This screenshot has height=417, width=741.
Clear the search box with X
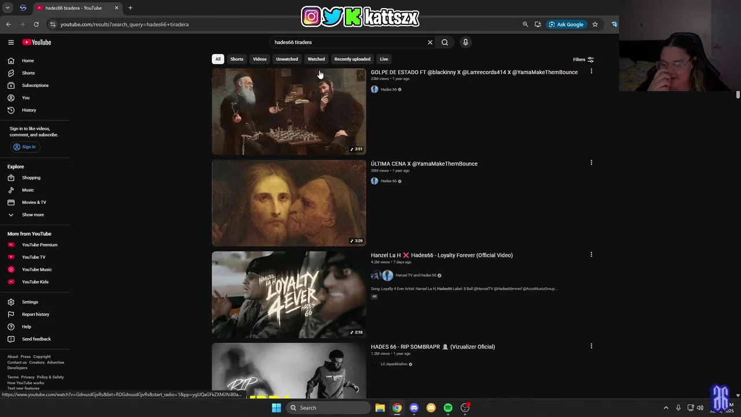pos(430,42)
